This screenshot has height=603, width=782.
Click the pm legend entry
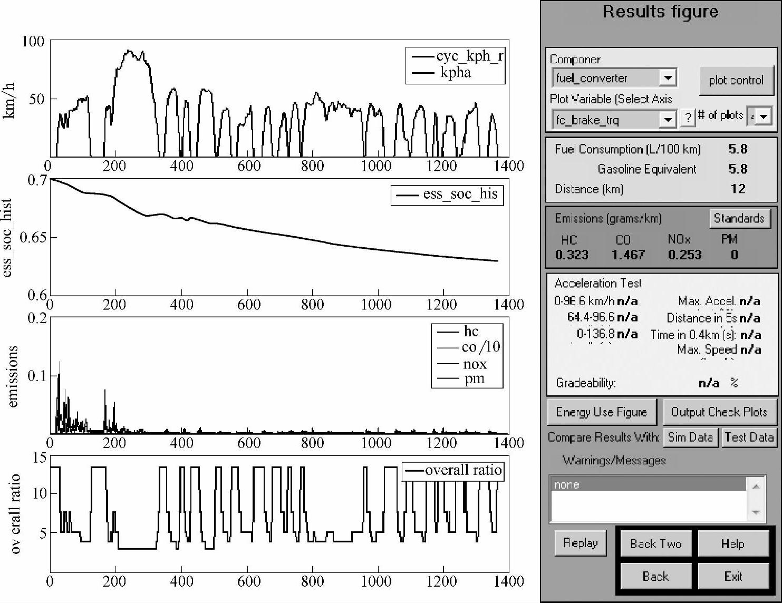click(461, 378)
